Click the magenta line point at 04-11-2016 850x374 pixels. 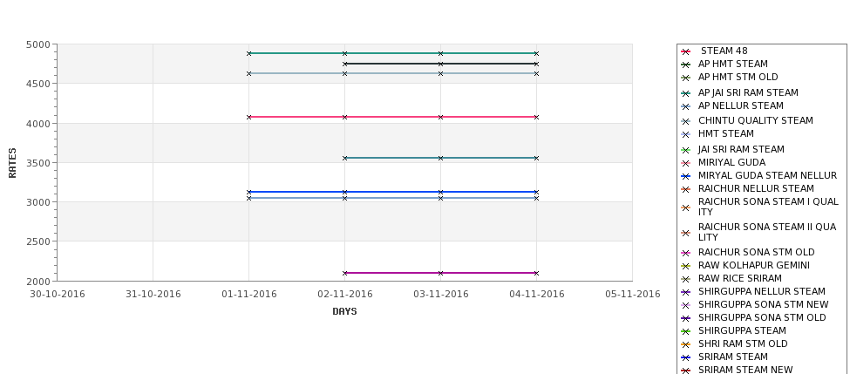pos(536,273)
